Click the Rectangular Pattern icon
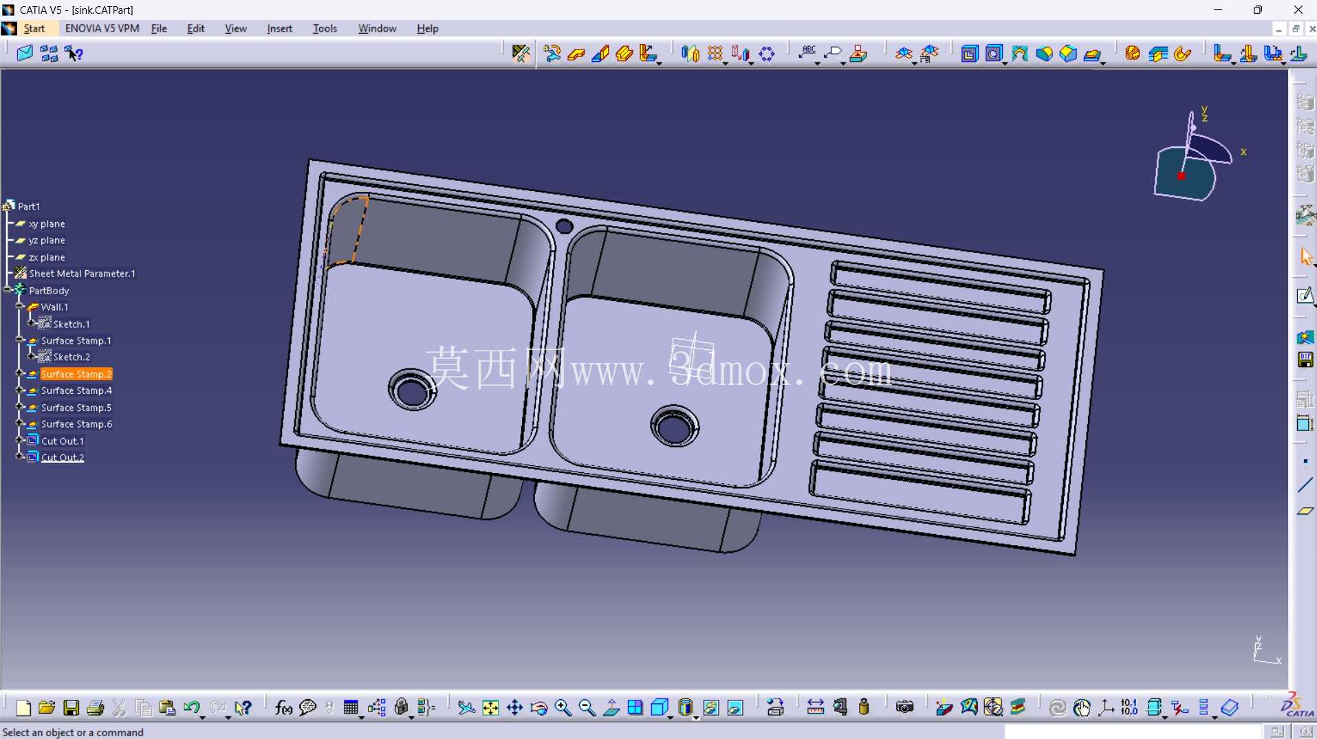 tap(715, 54)
